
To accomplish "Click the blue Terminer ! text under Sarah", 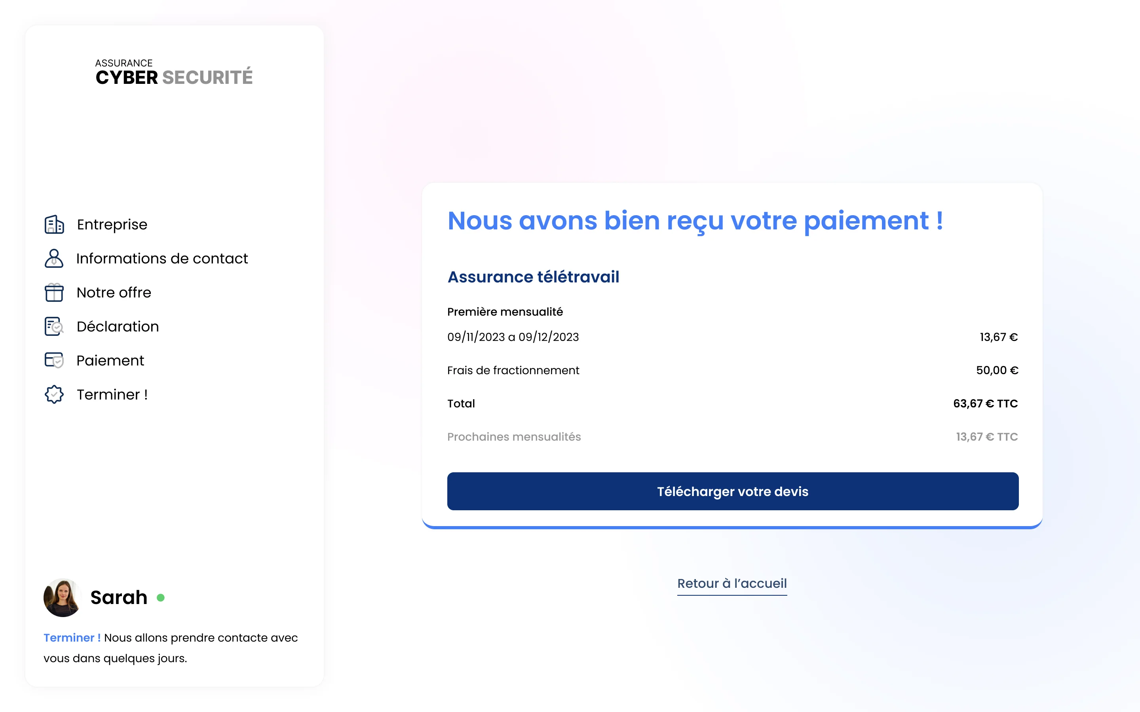I will (72, 638).
